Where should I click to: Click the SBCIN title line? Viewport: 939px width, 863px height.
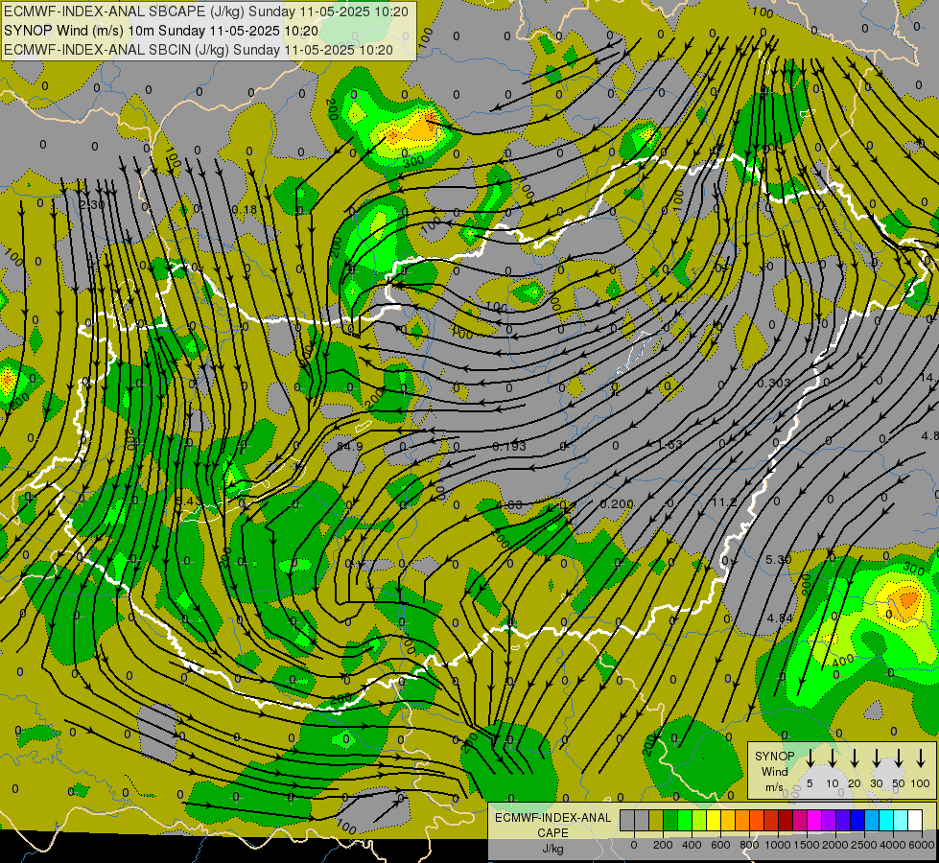(199, 50)
